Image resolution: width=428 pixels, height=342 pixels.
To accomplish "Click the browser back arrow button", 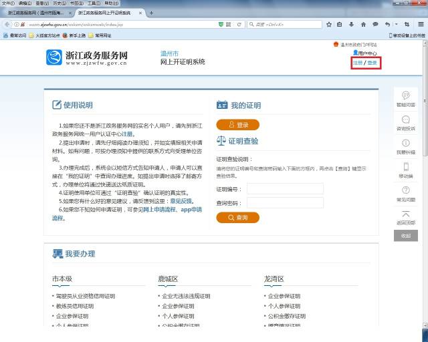I will tap(7, 25).
